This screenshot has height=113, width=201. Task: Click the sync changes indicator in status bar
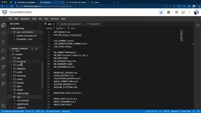click(30, 111)
